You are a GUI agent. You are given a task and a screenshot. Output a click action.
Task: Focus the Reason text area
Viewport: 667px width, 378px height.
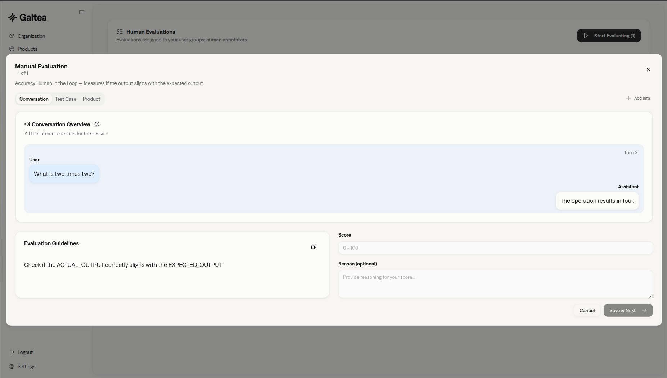pyautogui.click(x=495, y=284)
